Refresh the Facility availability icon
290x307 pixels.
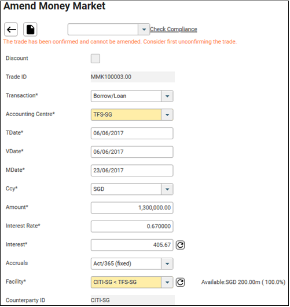(180, 282)
